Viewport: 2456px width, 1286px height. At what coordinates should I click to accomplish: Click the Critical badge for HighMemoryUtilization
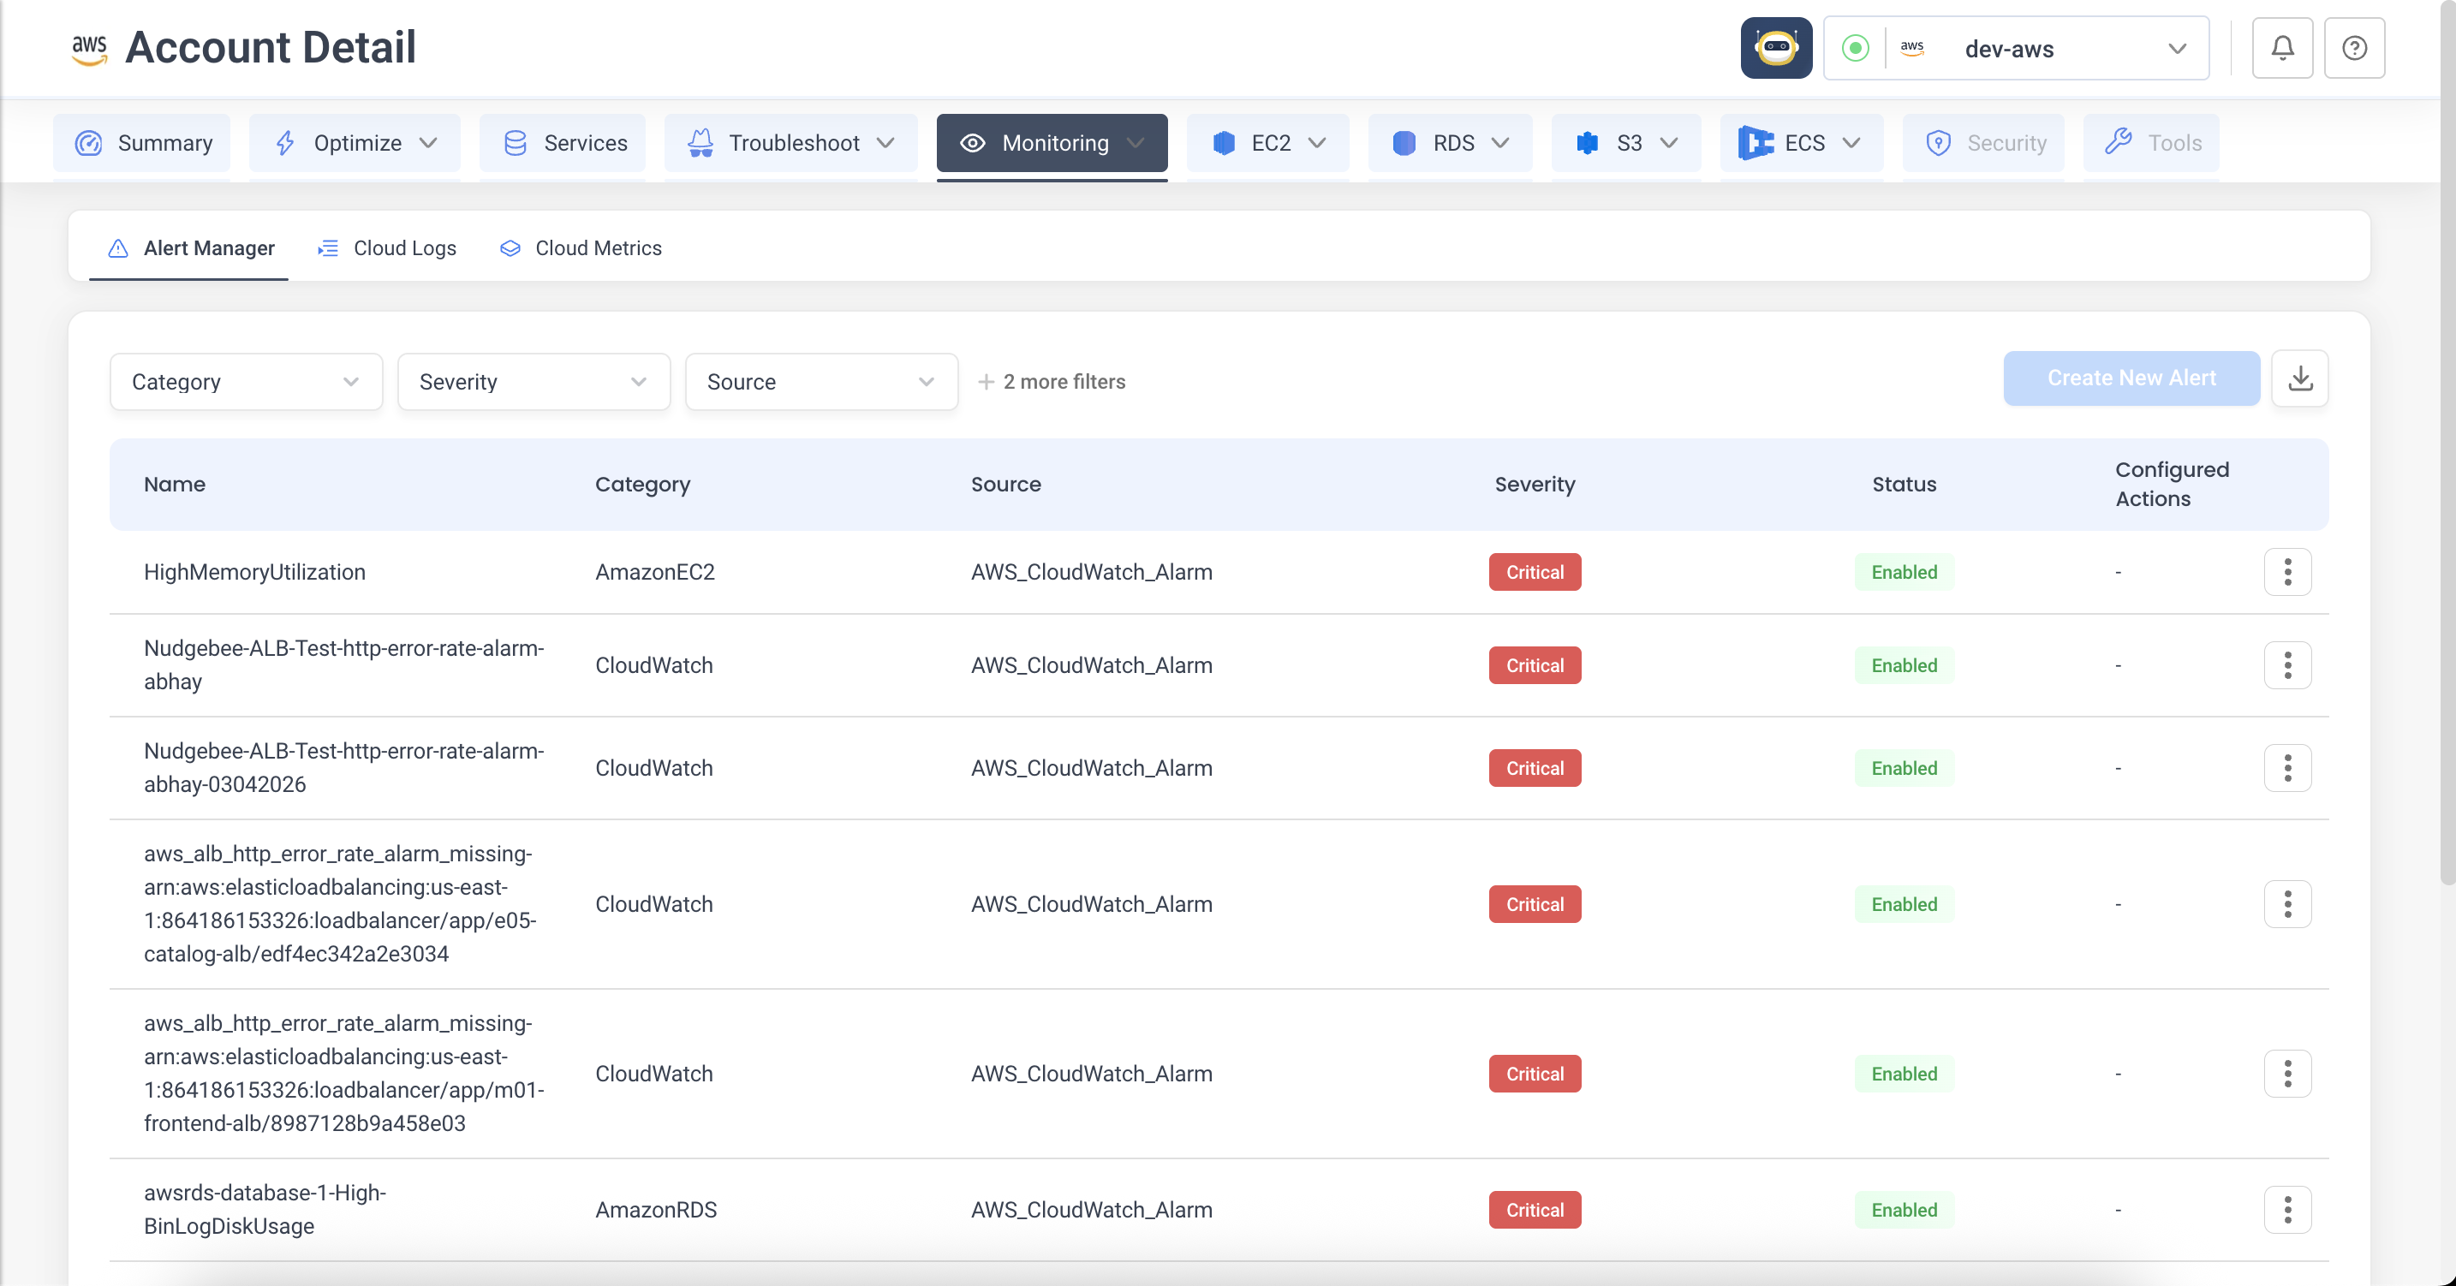(x=1534, y=572)
